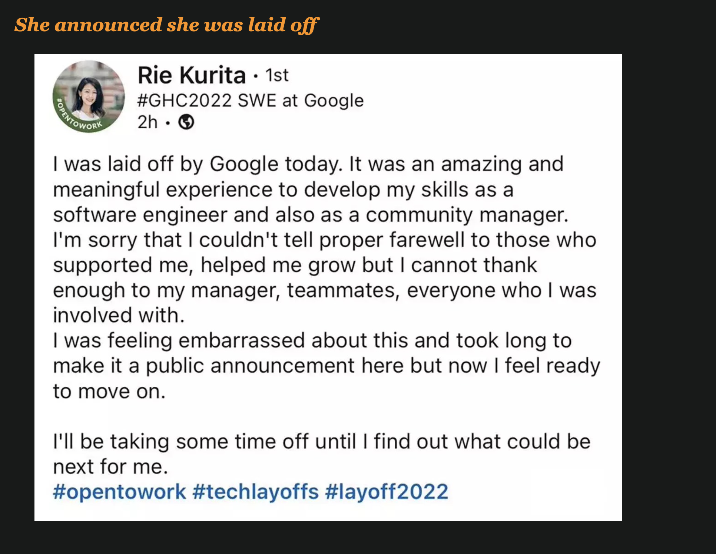
Task: Open the #opentowork hashtag
Action: coord(119,492)
